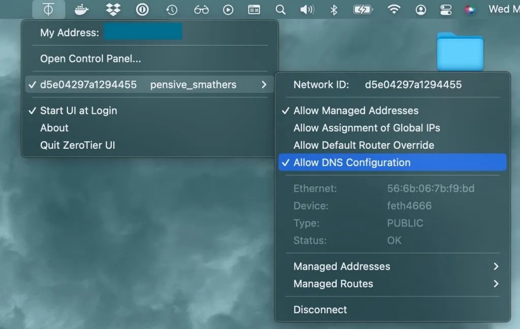This screenshot has height=329, width=520.
Task: Disconnect from the network
Action: [x=393, y=309]
